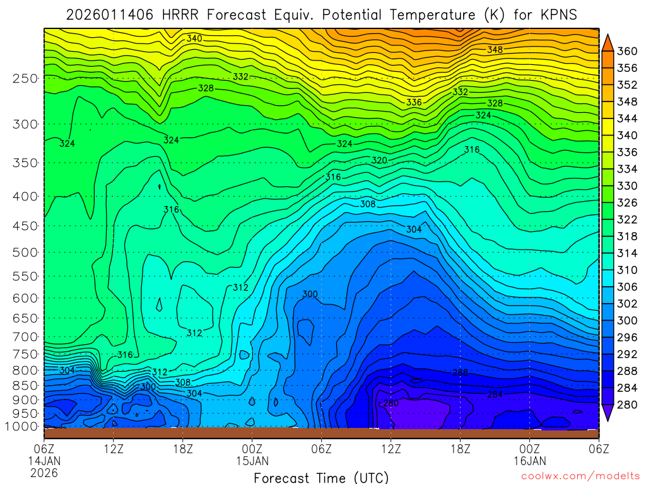Viewport: 646px width, 484px height.
Task: Click the 550 pressure-axis label
Action: coord(25,276)
